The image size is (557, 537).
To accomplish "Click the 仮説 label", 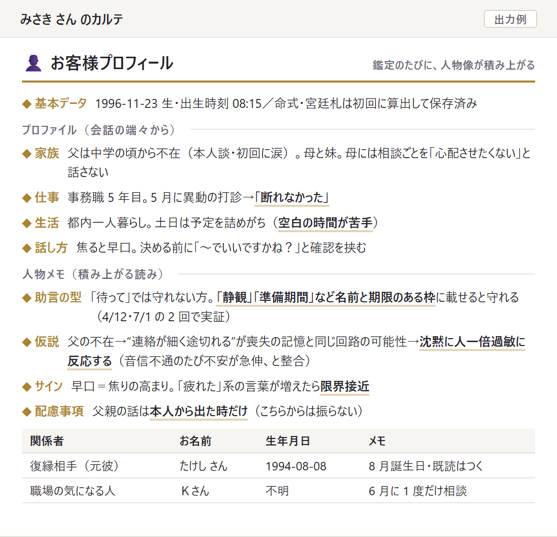I will click(47, 342).
